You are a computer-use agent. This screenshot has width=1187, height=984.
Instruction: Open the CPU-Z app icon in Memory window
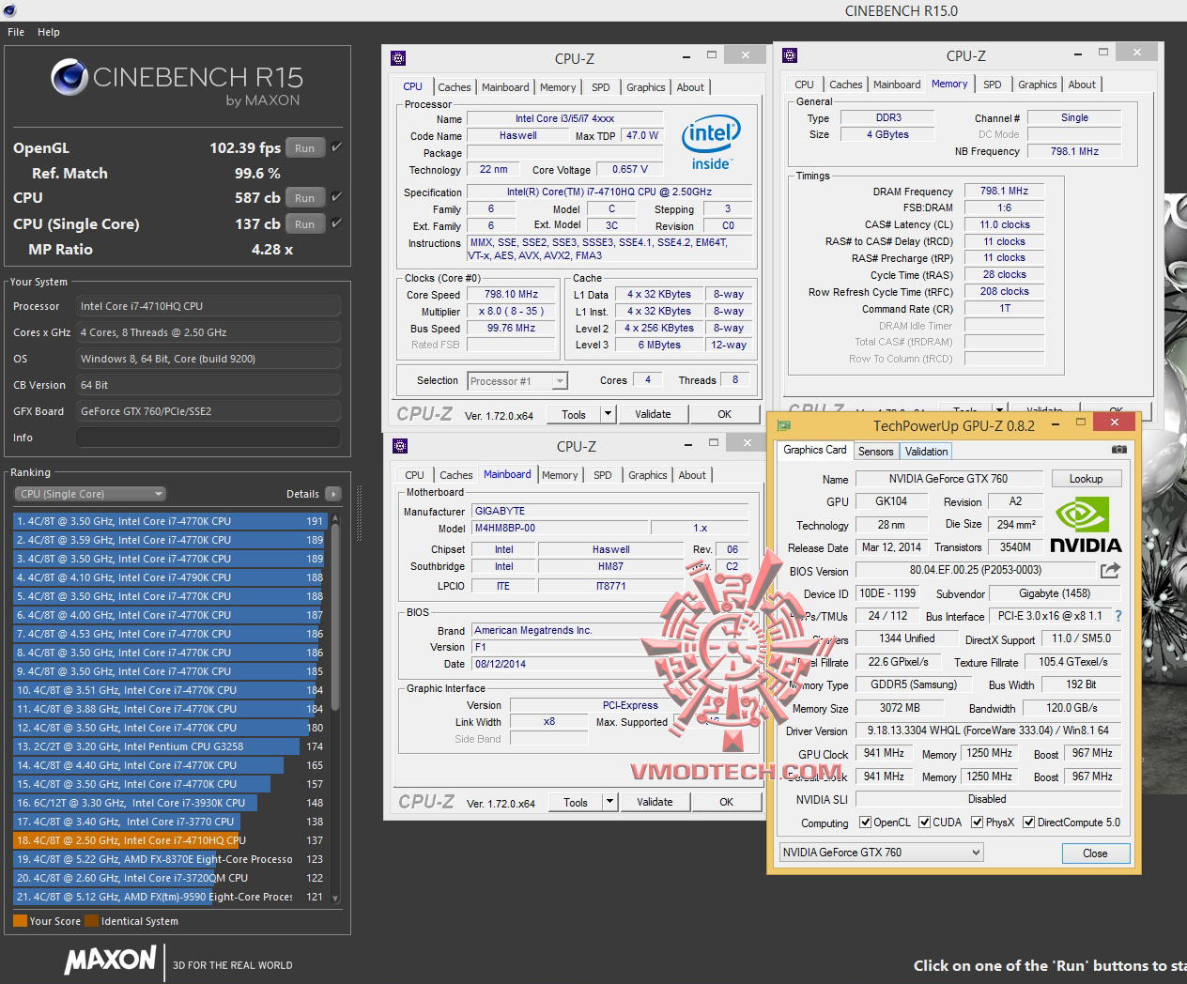790,55
